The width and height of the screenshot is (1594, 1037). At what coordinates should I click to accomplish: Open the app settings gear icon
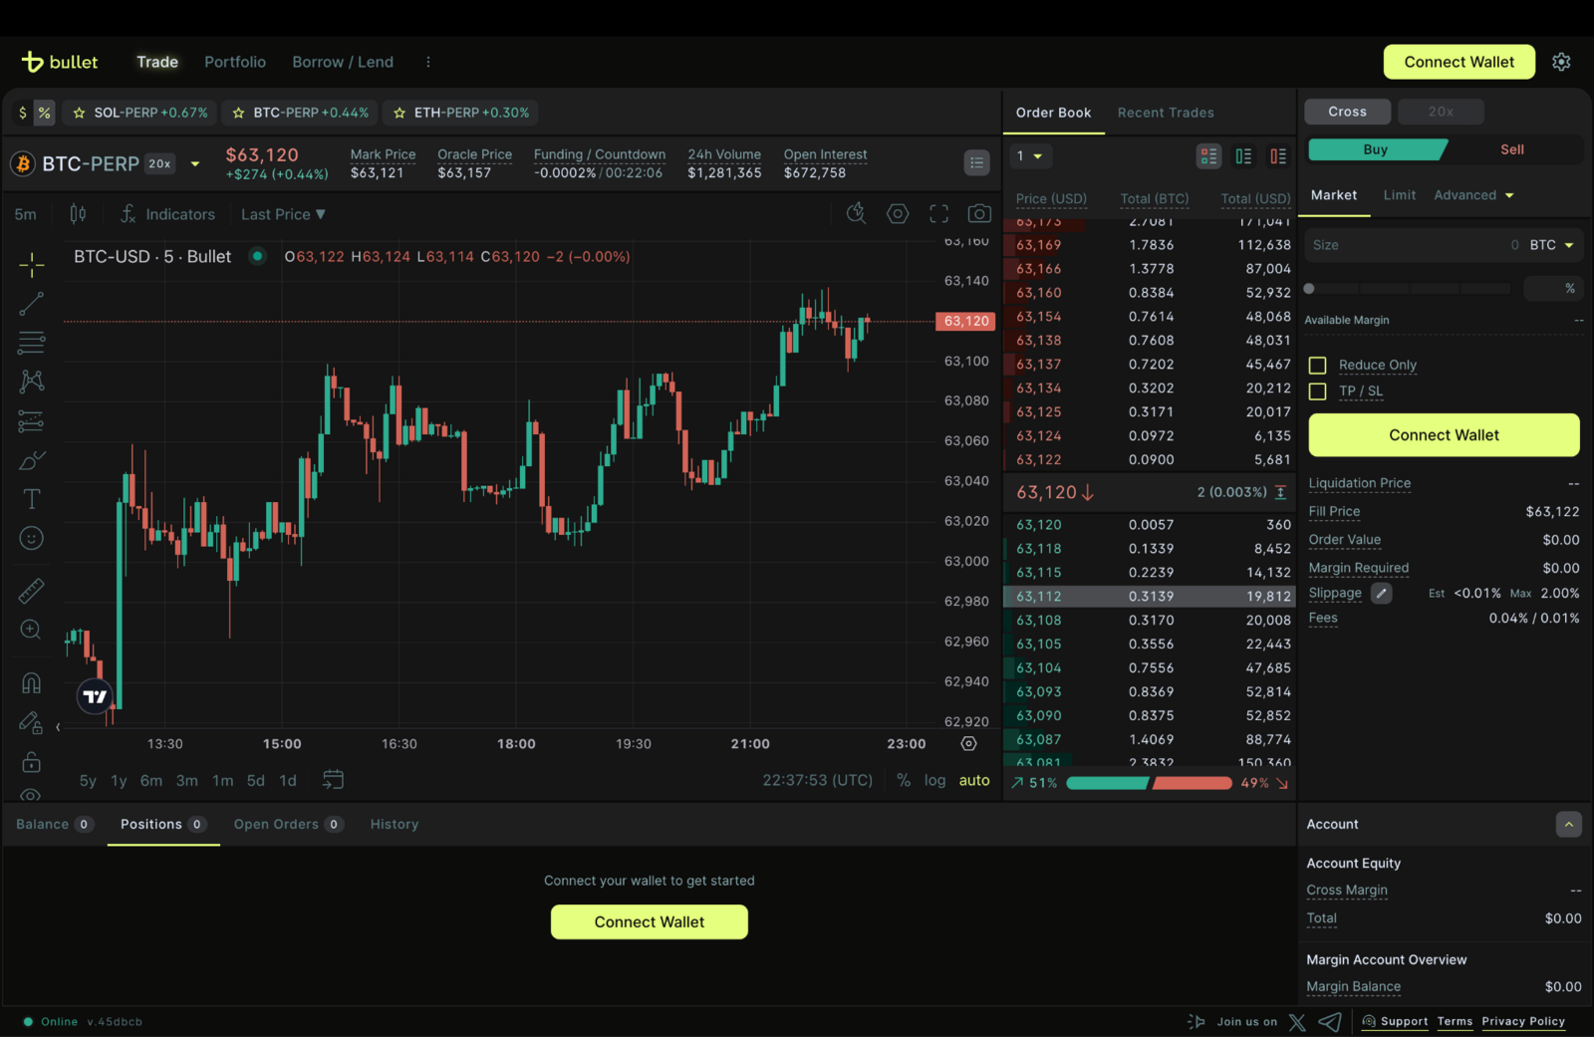tap(1561, 62)
